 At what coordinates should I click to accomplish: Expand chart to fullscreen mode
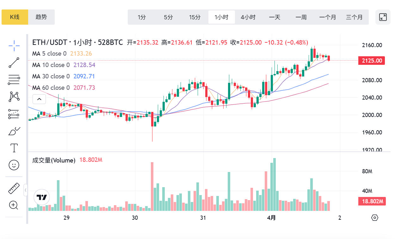point(383,17)
